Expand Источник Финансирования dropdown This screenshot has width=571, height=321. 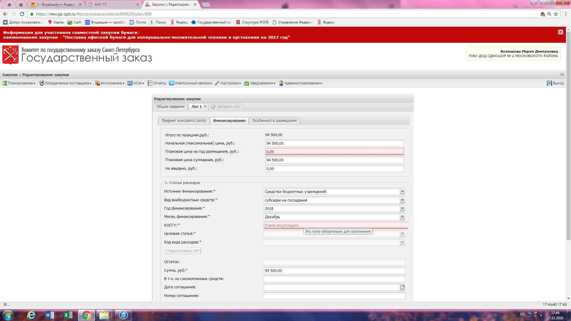click(x=402, y=192)
